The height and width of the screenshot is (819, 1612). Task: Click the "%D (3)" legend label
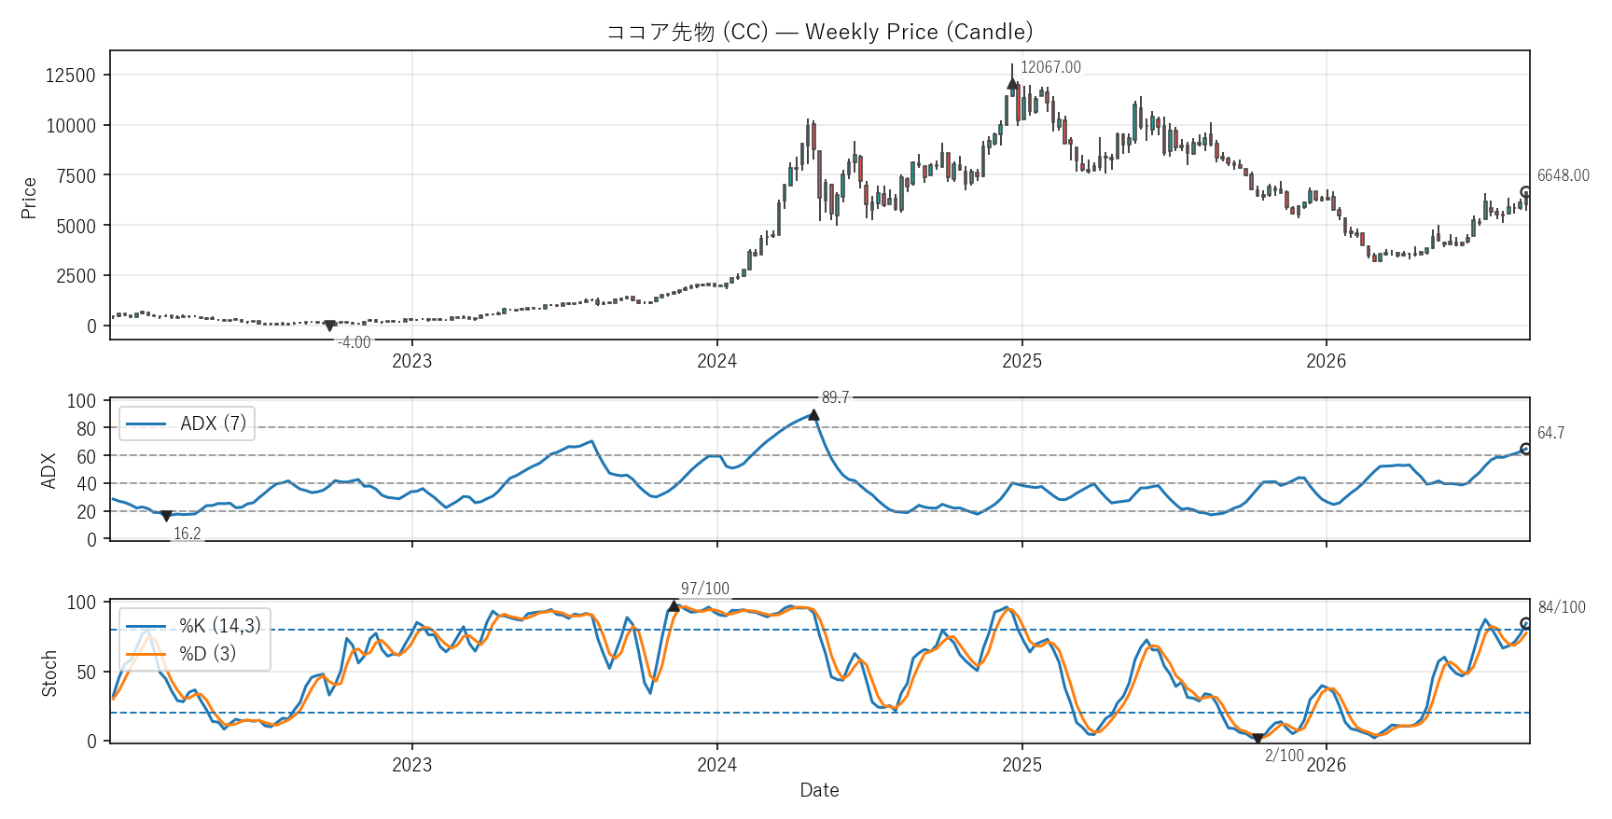click(208, 654)
